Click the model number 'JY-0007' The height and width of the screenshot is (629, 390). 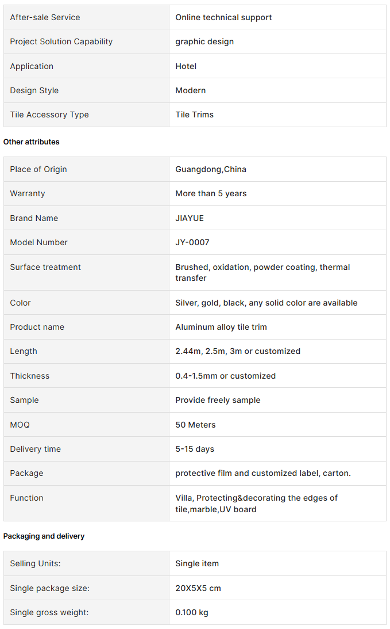pyautogui.click(x=192, y=243)
